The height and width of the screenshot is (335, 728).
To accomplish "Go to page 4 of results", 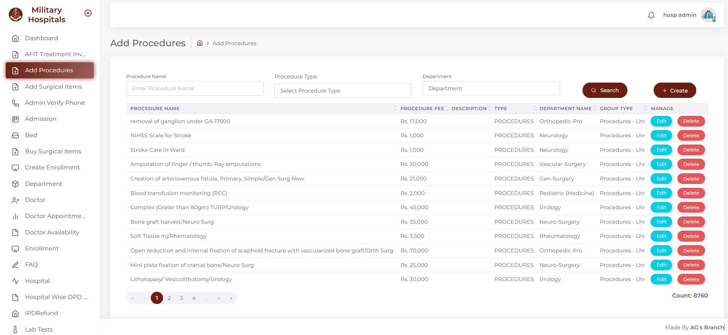I will 194,298.
